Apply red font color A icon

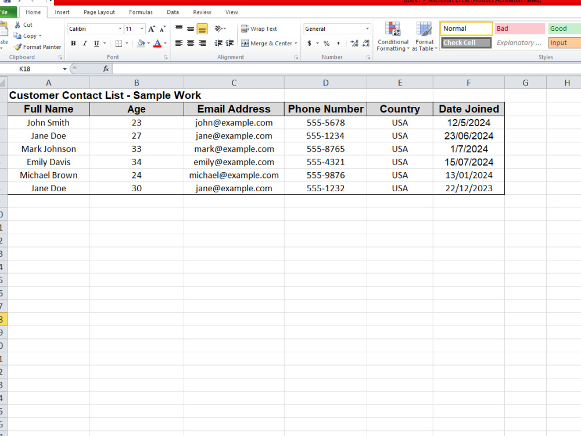[x=157, y=44]
